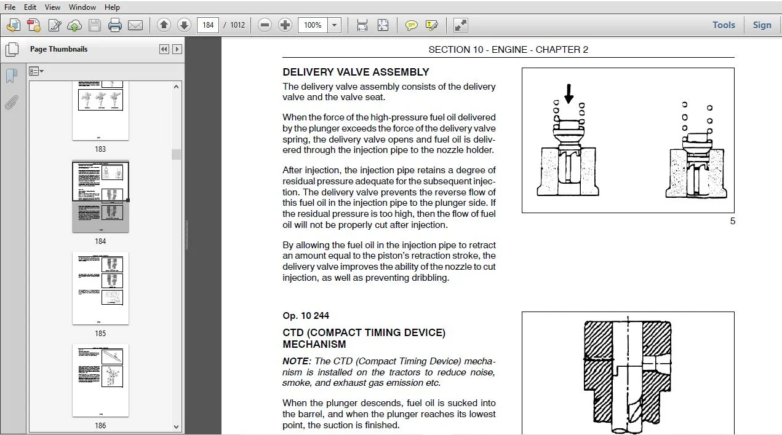Select page 183 thumbnail
The width and height of the screenshot is (782, 435).
[x=100, y=110]
